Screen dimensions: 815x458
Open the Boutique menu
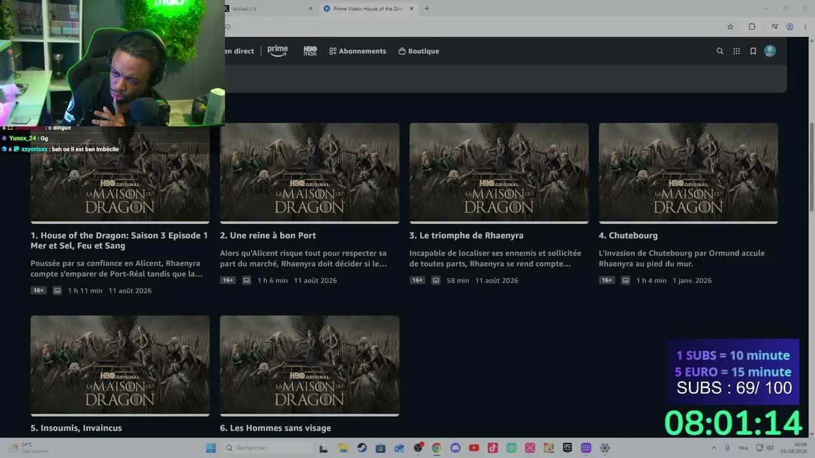418,51
